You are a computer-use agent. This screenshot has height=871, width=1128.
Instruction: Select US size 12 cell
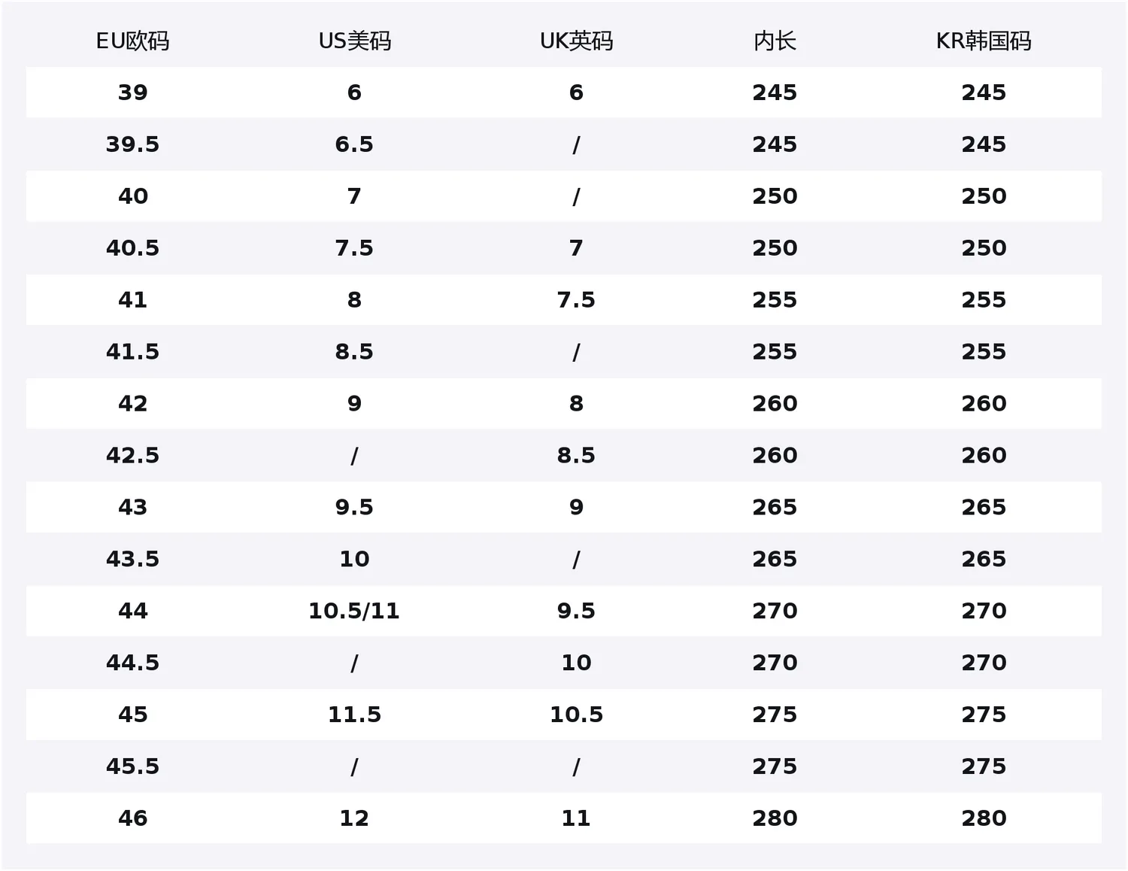click(x=354, y=818)
